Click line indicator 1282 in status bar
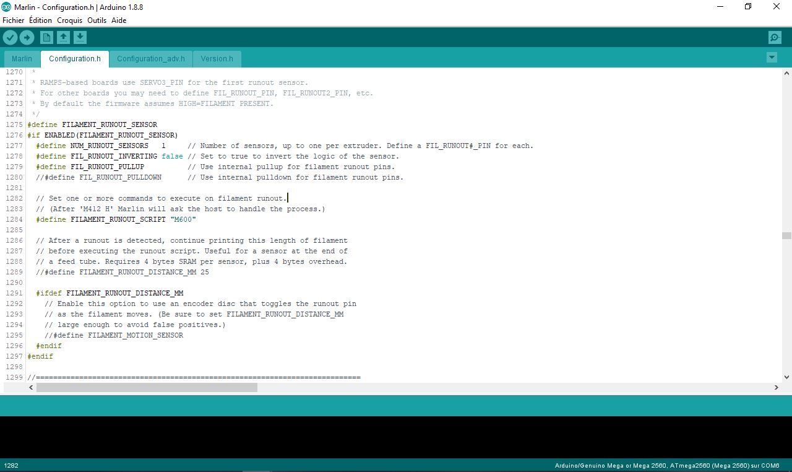 point(11,465)
